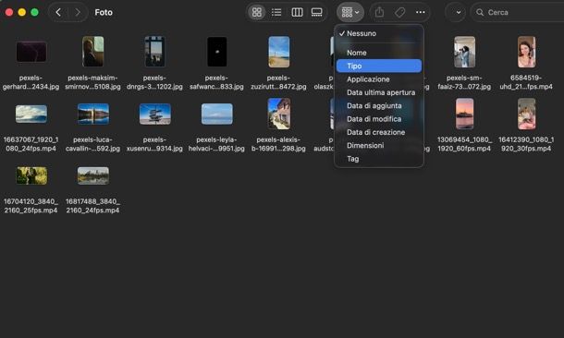Select pexels-luca-cavallin image thumbnail
564x338 pixels.
93,114
